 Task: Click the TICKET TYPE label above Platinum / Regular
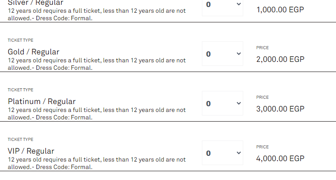pyautogui.click(x=20, y=90)
